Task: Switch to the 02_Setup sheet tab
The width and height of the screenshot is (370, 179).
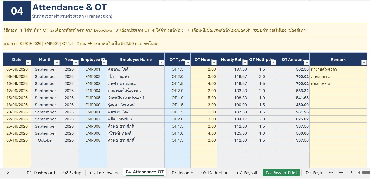Action: point(72,173)
